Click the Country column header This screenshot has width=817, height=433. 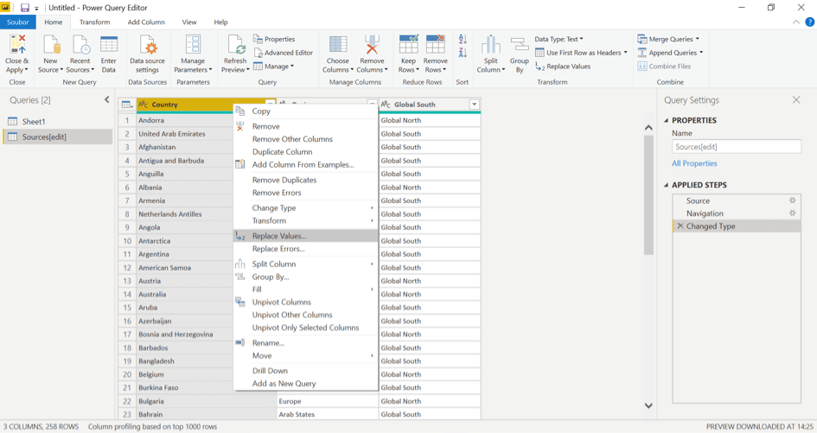(x=206, y=105)
